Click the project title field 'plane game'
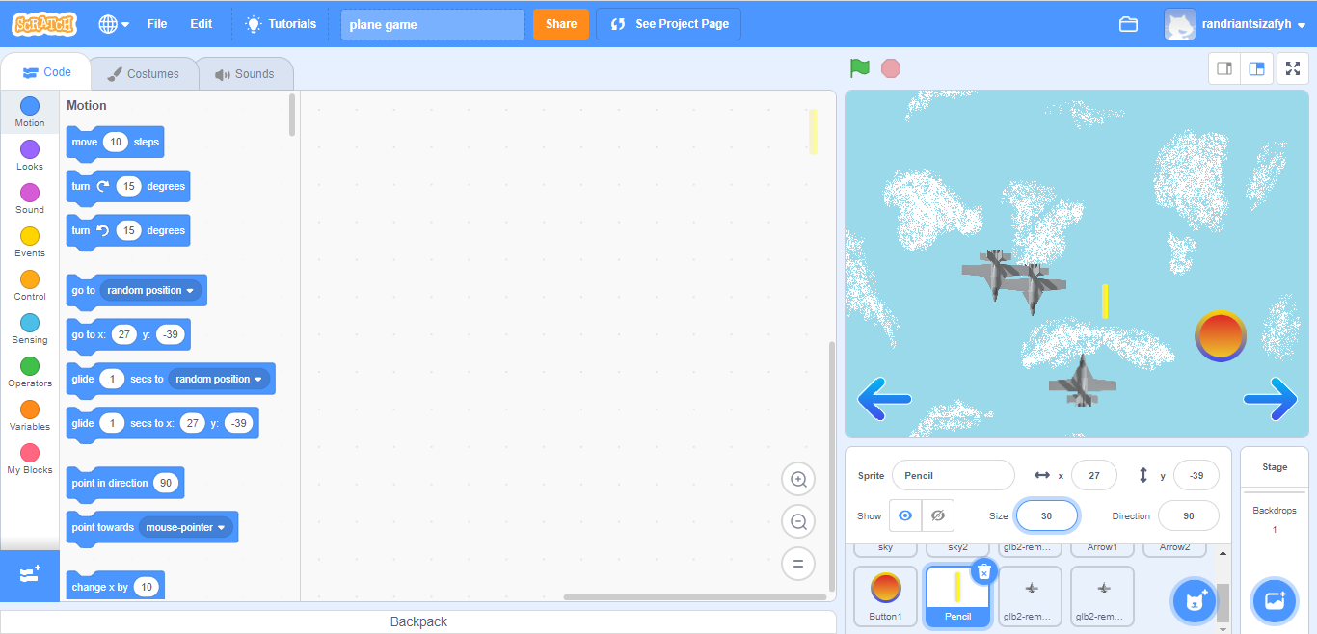 (433, 25)
